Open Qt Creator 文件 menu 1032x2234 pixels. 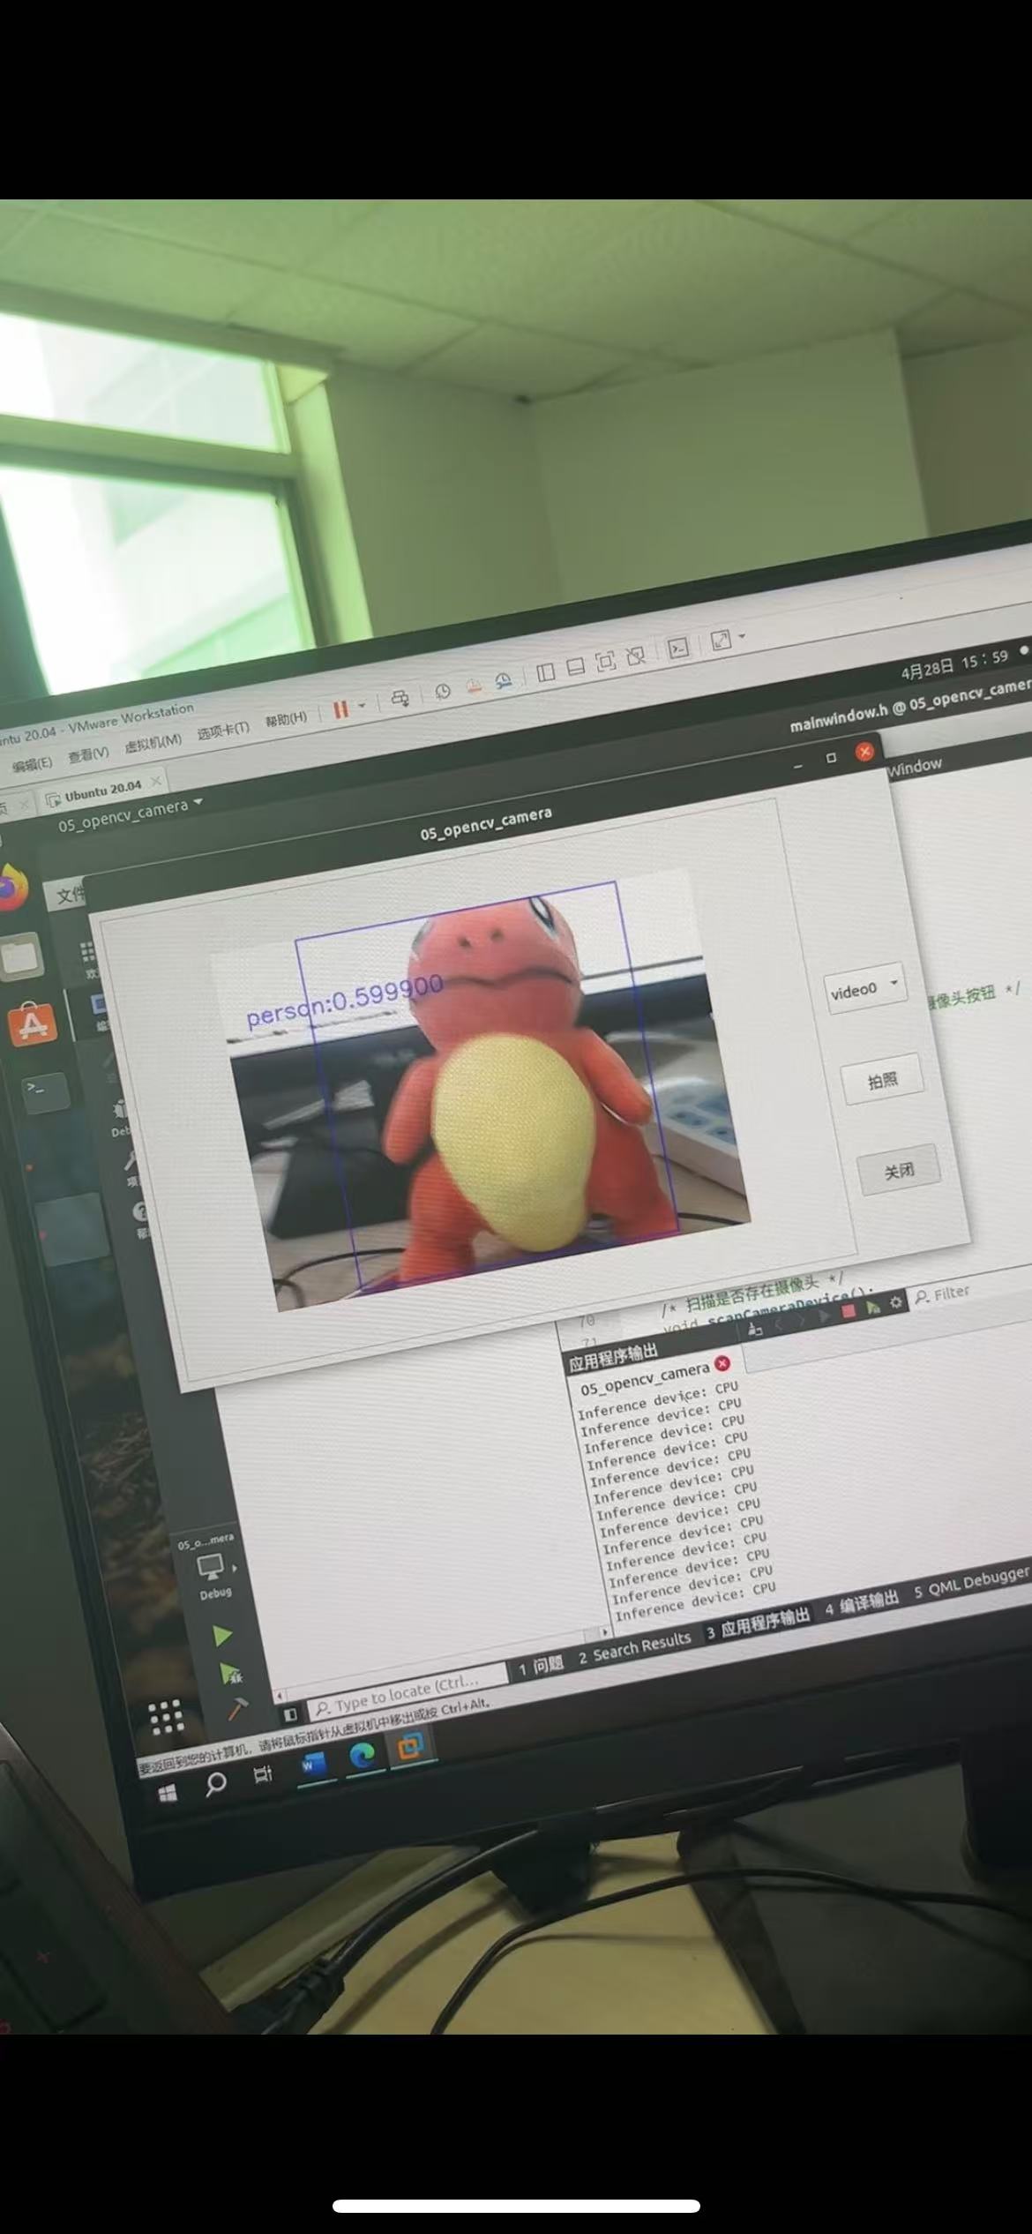(x=70, y=896)
